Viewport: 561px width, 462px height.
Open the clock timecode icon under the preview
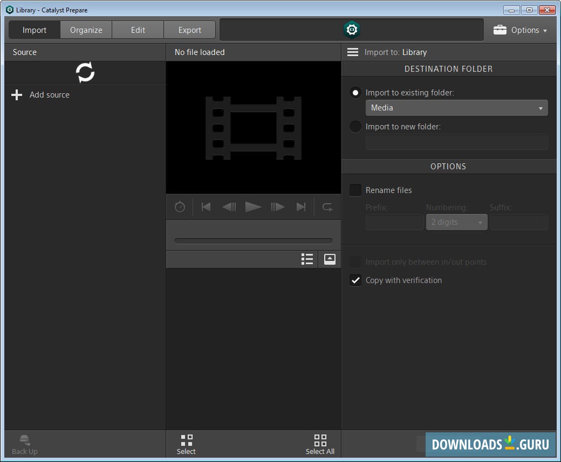click(180, 206)
